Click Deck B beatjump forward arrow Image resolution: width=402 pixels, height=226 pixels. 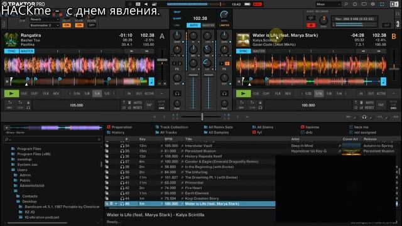[379, 51]
